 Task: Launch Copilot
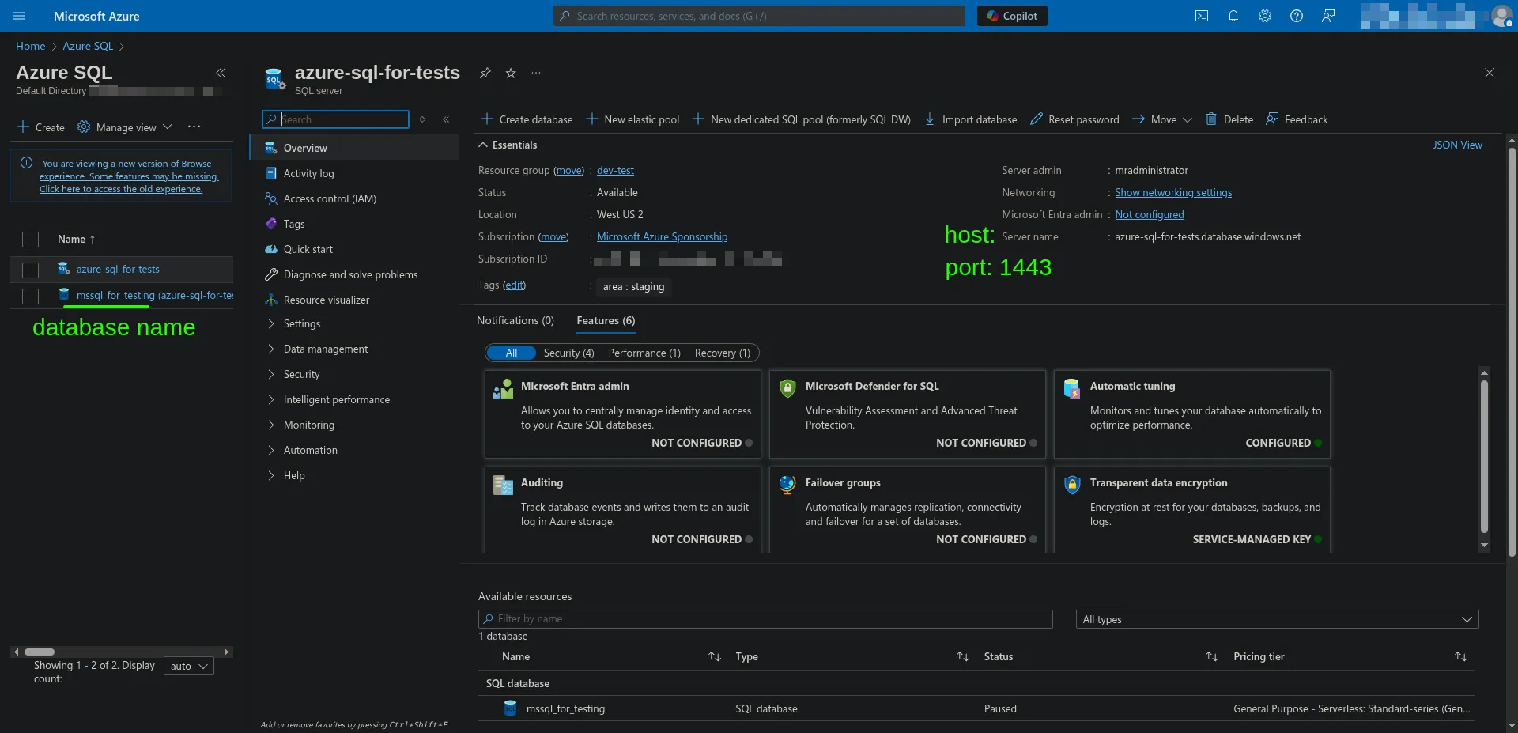point(1012,16)
